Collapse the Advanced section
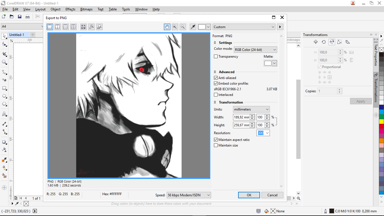 point(215,72)
